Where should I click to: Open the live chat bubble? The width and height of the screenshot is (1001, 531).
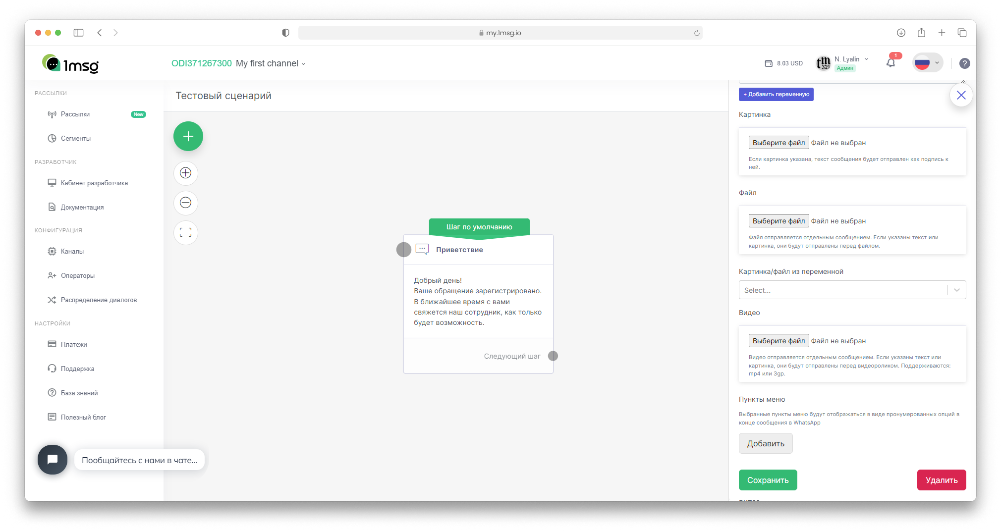pyautogui.click(x=53, y=459)
